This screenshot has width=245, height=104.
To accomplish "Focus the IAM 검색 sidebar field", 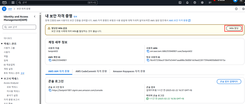I will click(x=19, y=27).
